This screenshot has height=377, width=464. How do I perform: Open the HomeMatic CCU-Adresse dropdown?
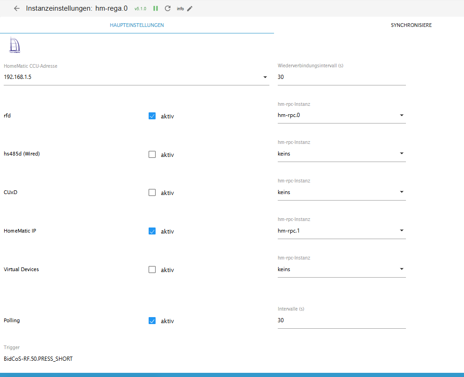pos(265,77)
